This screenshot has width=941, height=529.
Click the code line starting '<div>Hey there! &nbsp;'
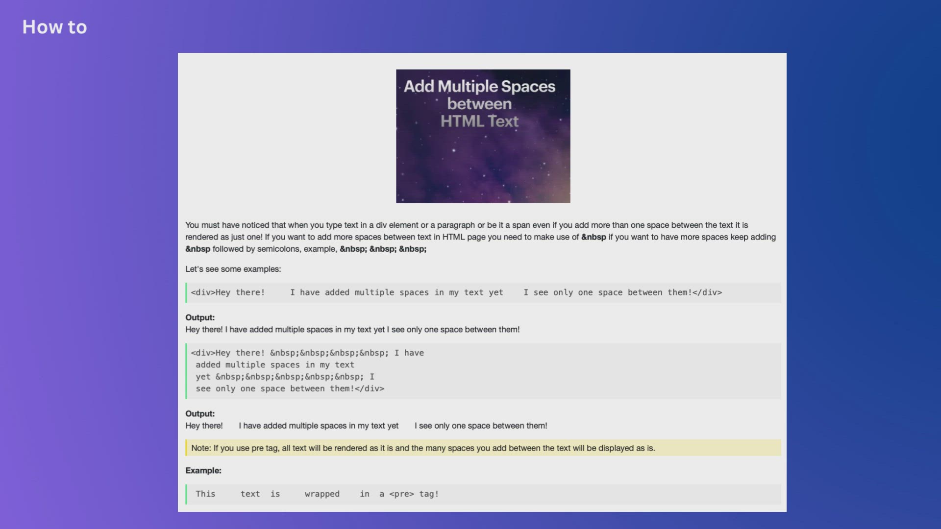coord(307,353)
